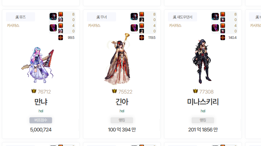Click the 버프점수 badge on 만냐 card
The height and width of the screenshot is (146, 261).
(x=41, y=120)
